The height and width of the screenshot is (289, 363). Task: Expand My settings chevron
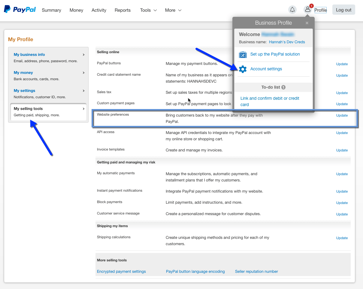coord(83,91)
